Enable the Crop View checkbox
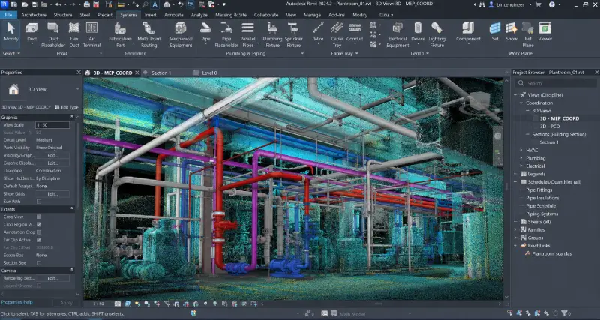 (39, 217)
